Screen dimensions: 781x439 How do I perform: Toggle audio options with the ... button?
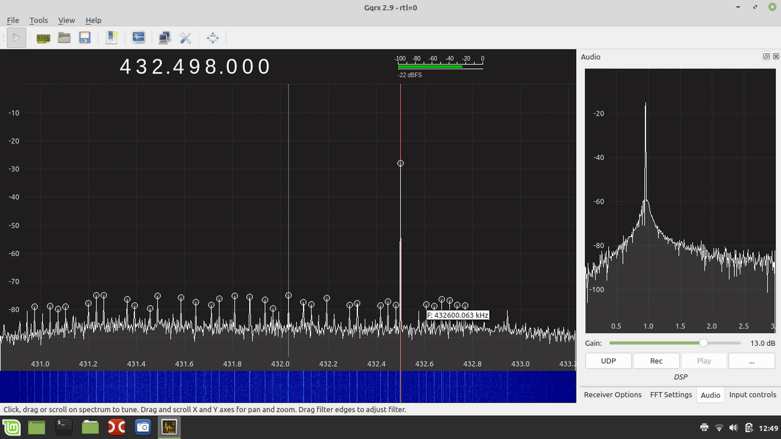(x=752, y=360)
